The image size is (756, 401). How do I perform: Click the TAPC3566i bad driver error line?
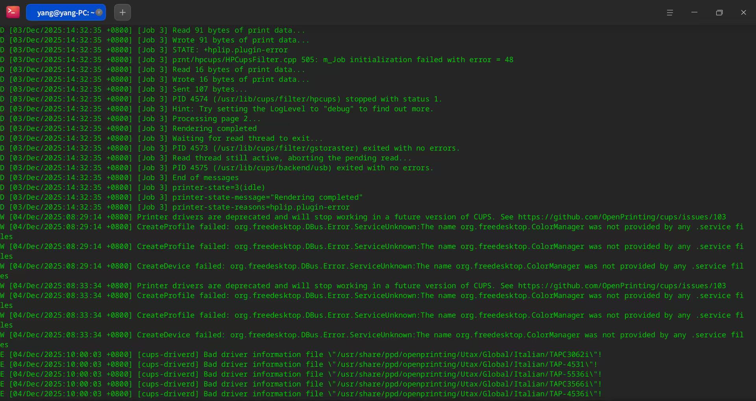pos(301,384)
